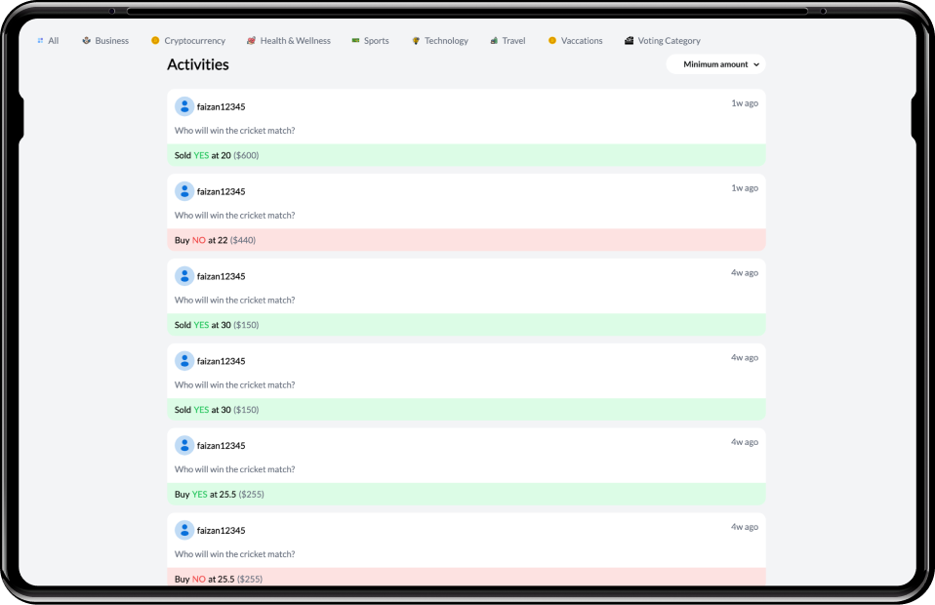935x605 pixels.
Task: Click the Travel category icon
Action: [494, 41]
